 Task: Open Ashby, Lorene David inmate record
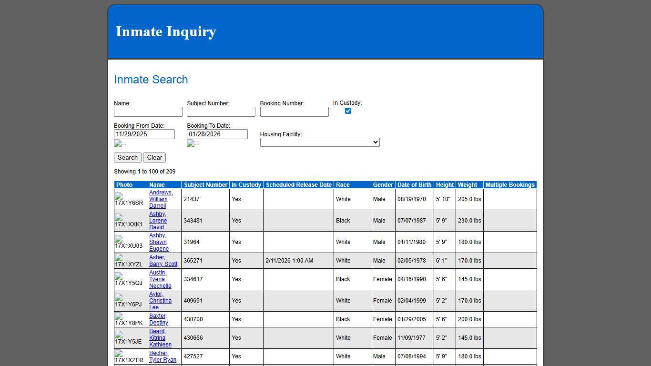(158, 221)
